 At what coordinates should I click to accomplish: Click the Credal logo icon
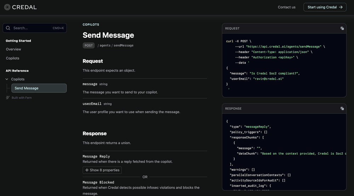[x=7, y=7]
